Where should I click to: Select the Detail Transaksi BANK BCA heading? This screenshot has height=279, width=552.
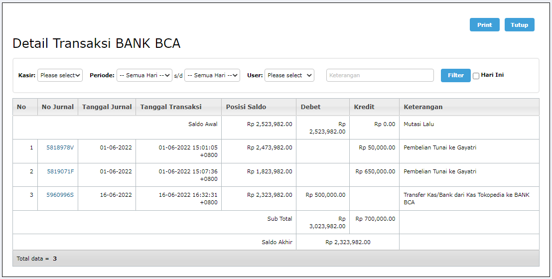pyautogui.click(x=97, y=43)
